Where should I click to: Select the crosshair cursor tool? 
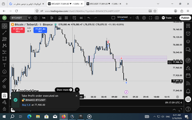[x=4, y=26]
